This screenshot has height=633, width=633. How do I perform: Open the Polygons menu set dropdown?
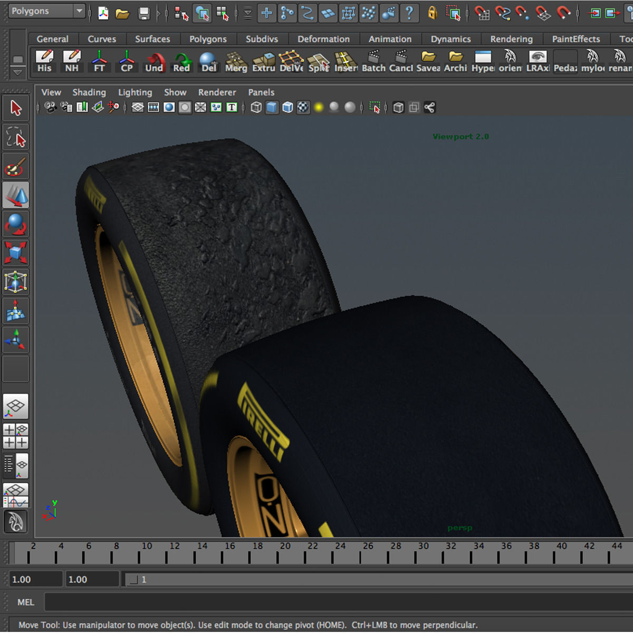pyautogui.click(x=47, y=11)
